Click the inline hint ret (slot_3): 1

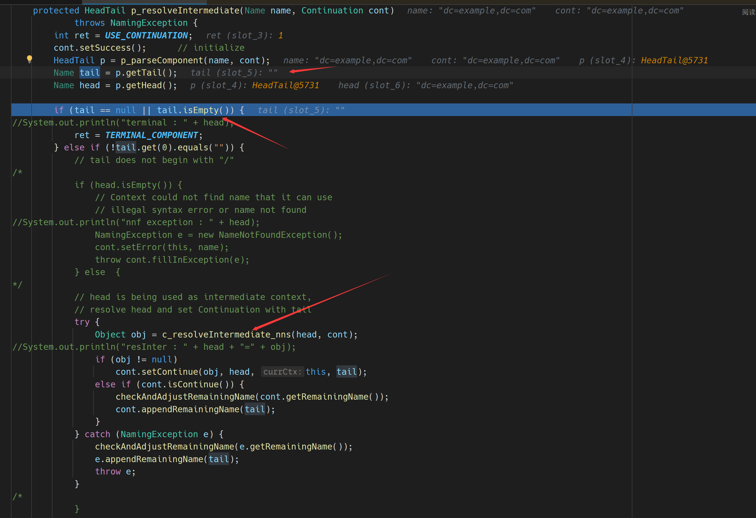(244, 36)
